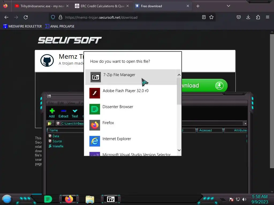Open Save to Pocket icon
Viewport: 274px width, 205px height.
238,17
